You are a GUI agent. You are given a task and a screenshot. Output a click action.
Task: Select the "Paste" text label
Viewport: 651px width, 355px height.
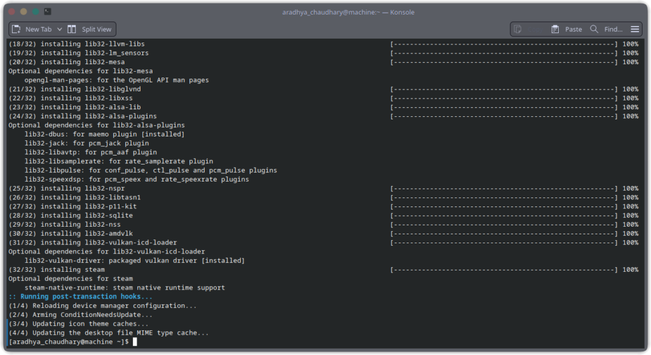click(573, 29)
